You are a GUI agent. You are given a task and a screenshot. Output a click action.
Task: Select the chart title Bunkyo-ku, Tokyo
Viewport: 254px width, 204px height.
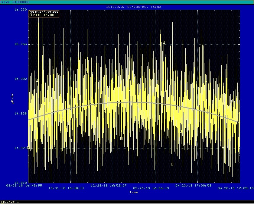click(x=134, y=7)
